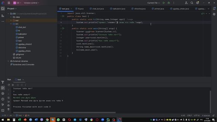The height and width of the screenshot is (122, 217).
Task: Open Run toolbar more actions ellipsis
Action: coord(25,85)
